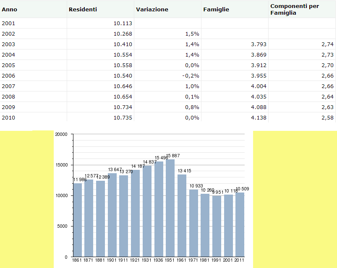Click the Residenti column header
Screen dimensions: 337x268
pyautogui.click(x=83, y=9)
